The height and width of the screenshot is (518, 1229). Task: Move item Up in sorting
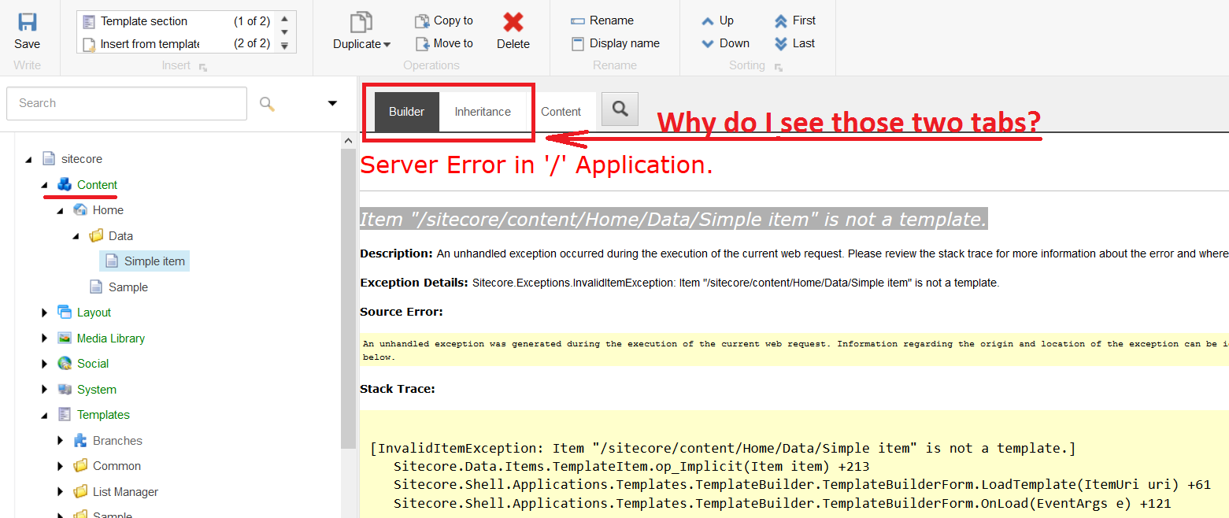pos(716,20)
